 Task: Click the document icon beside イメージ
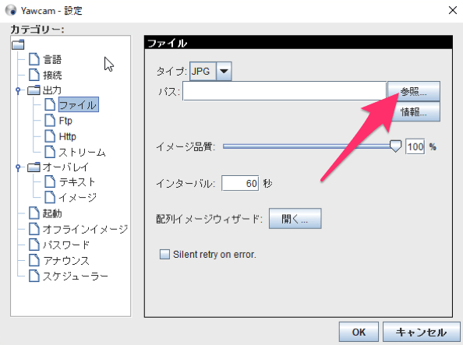click(50, 197)
